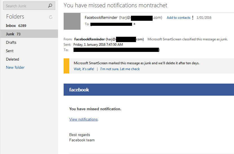Image resolution: width=234 pixels, height=154 pixels.
Task: Click the sender's gray avatar picture
Action: pos(72,21)
